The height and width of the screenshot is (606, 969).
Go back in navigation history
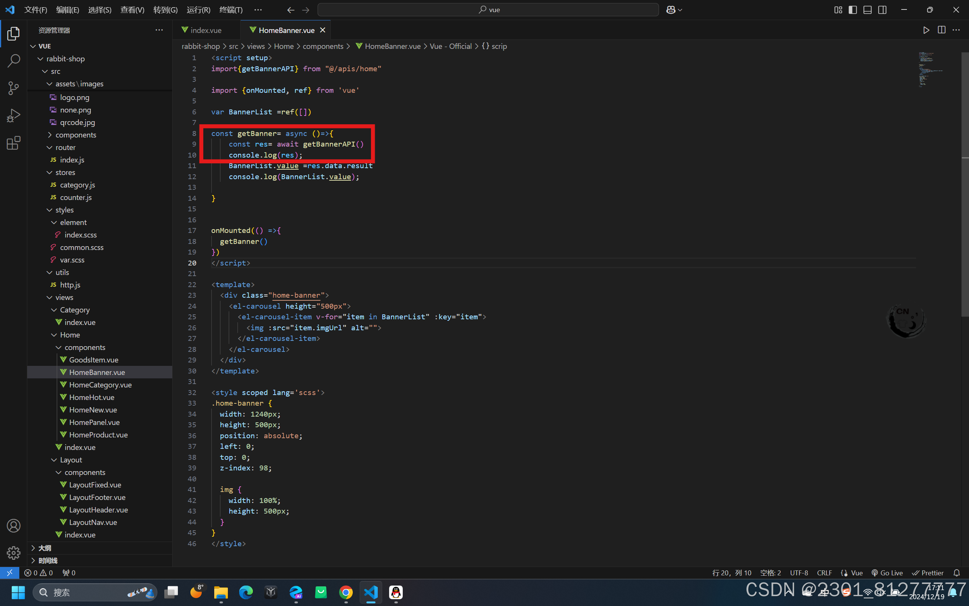(x=291, y=9)
